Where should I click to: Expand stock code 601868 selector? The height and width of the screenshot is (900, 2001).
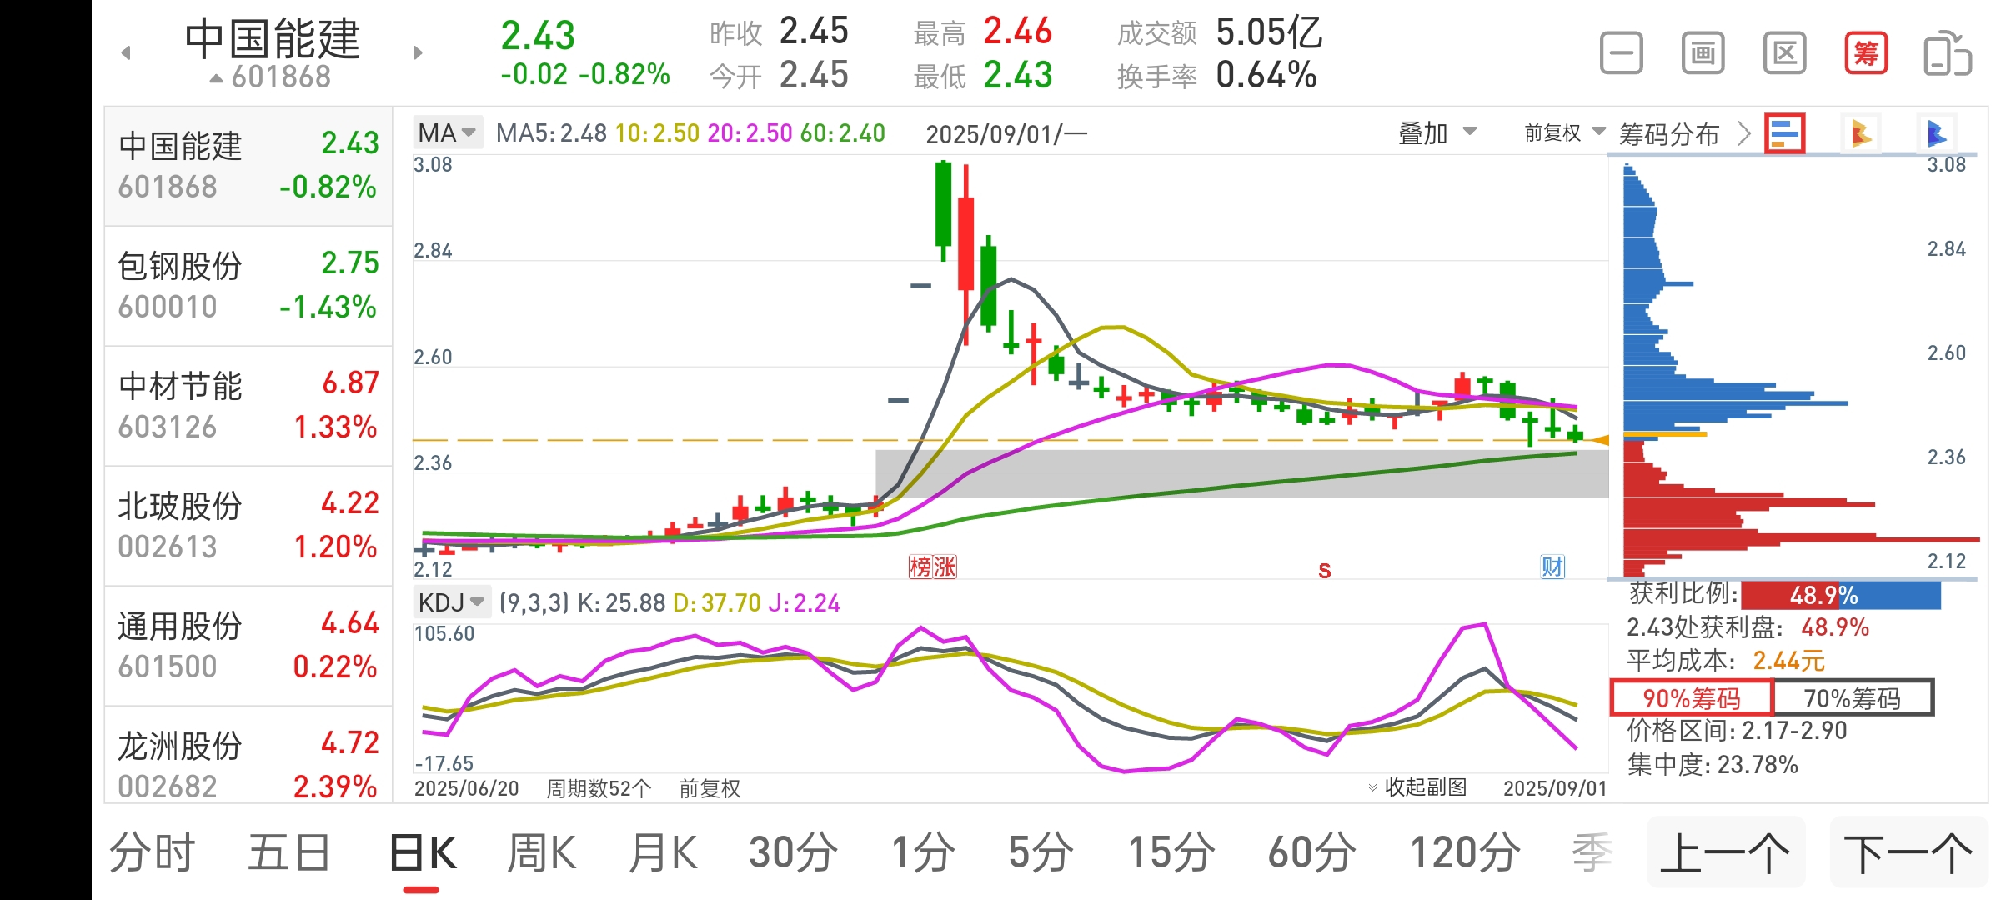[269, 77]
